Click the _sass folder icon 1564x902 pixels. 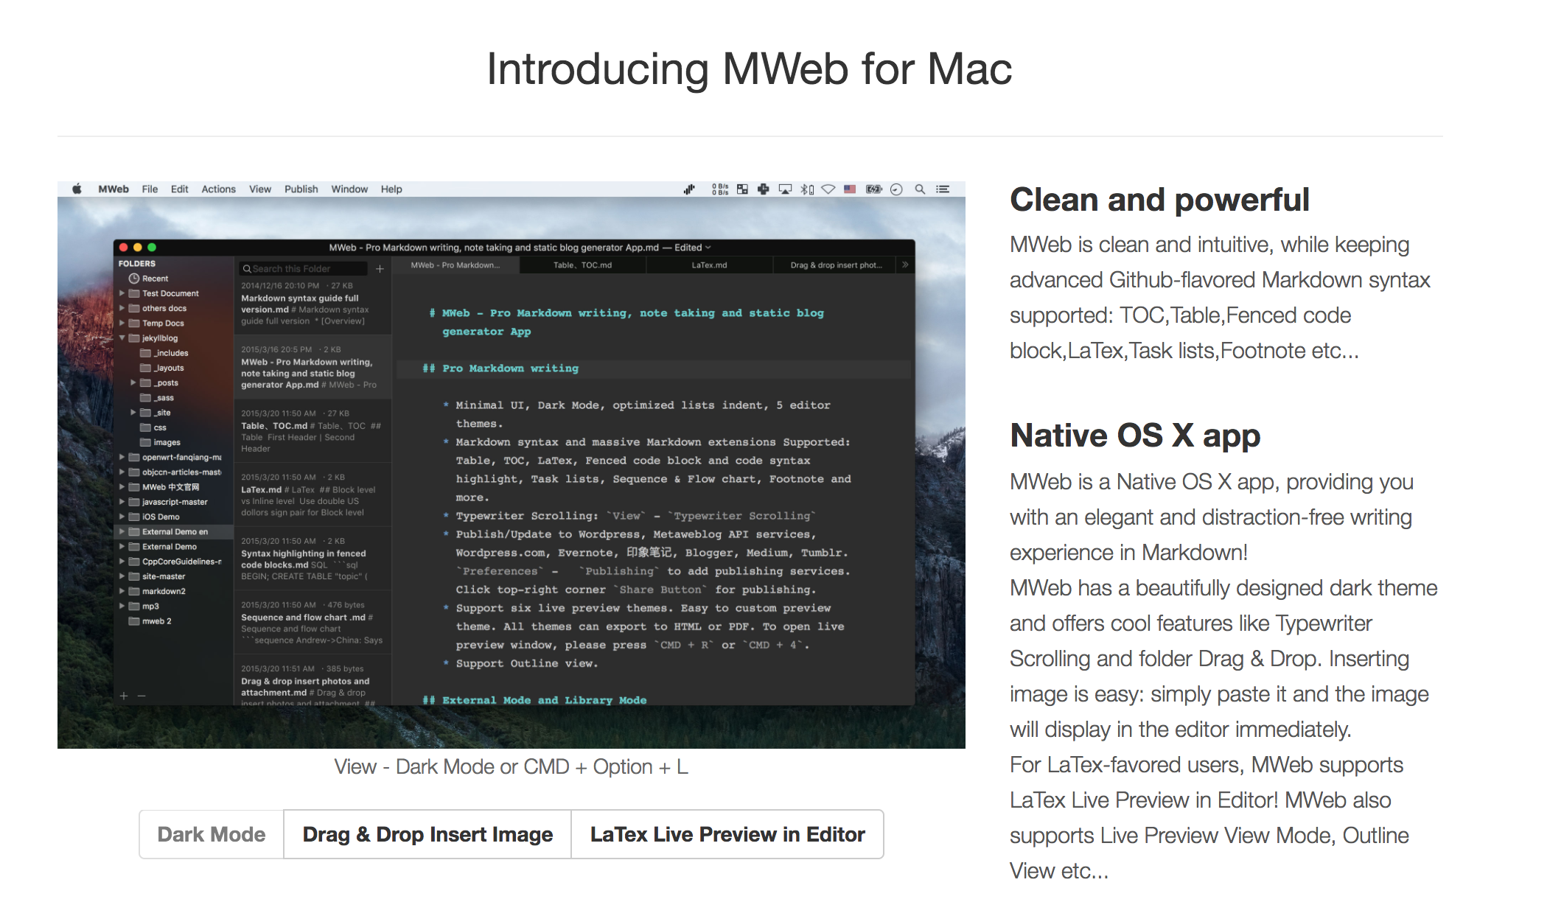point(146,398)
